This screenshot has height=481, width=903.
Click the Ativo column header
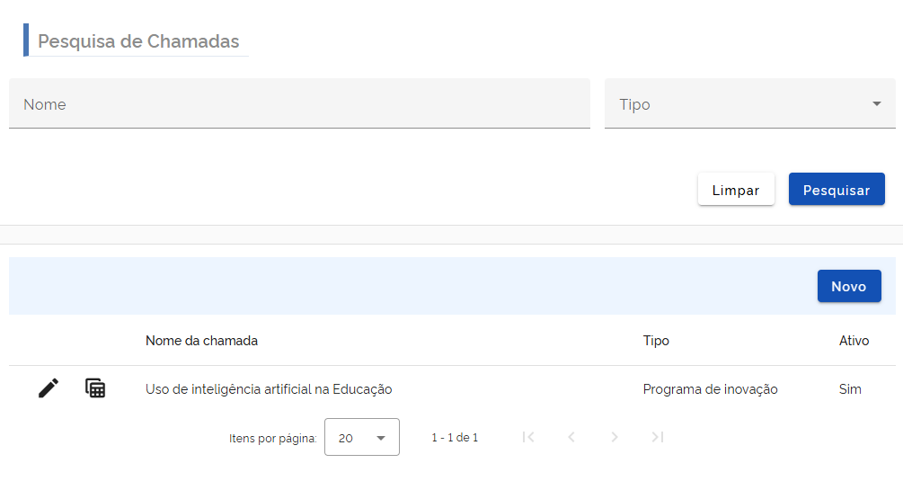(x=854, y=341)
